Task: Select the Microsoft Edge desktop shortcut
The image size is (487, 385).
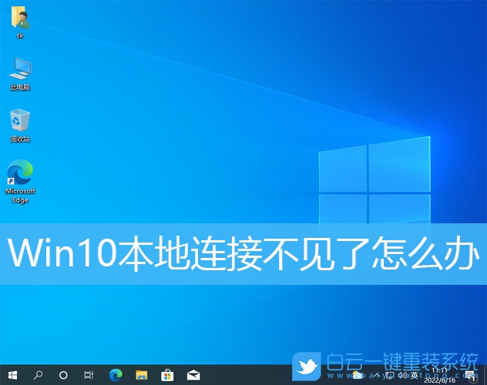Action: point(20,181)
